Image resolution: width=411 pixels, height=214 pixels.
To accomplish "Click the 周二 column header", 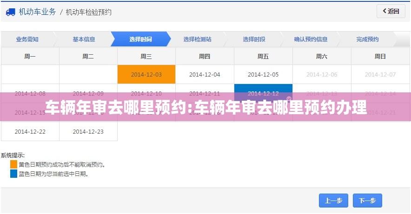I will [88, 56].
